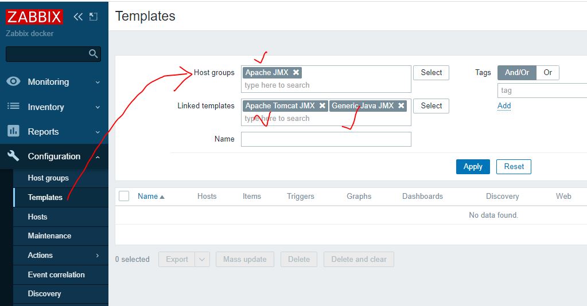Reset the template filter
This screenshot has width=587, height=306.
[x=514, y=166]
